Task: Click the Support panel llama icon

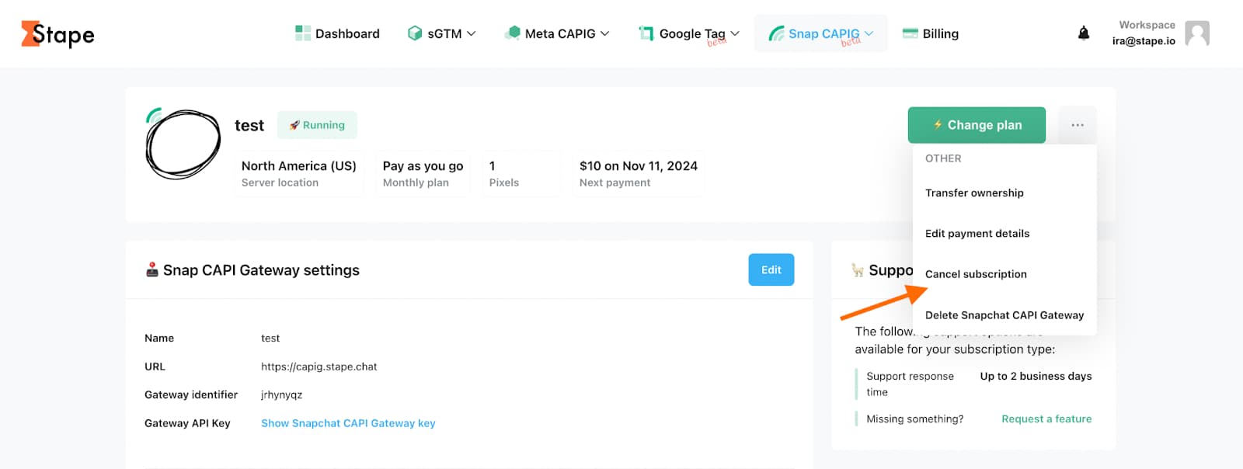Action: pos(858,270)
